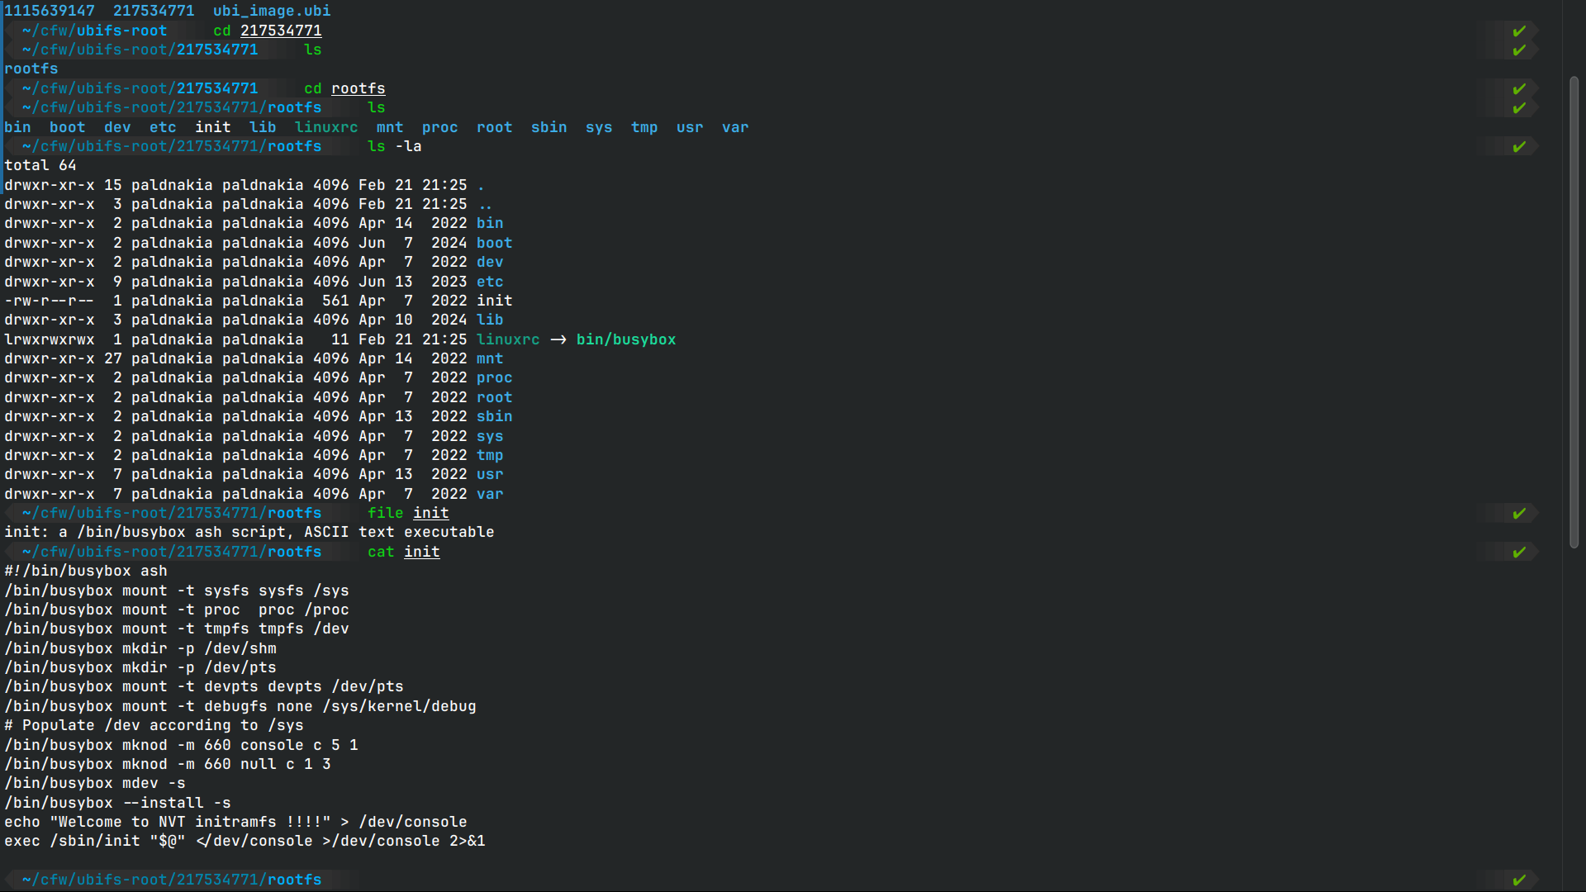Click the green checkmark beside ls -la command

pyautogui.click(x=1518, y=147)
